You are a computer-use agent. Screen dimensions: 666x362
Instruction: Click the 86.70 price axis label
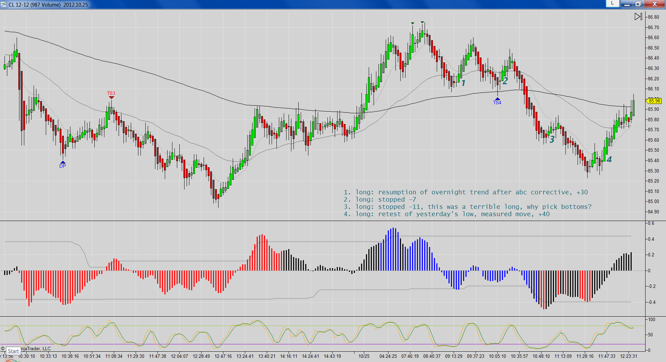(x=654, y=27)
